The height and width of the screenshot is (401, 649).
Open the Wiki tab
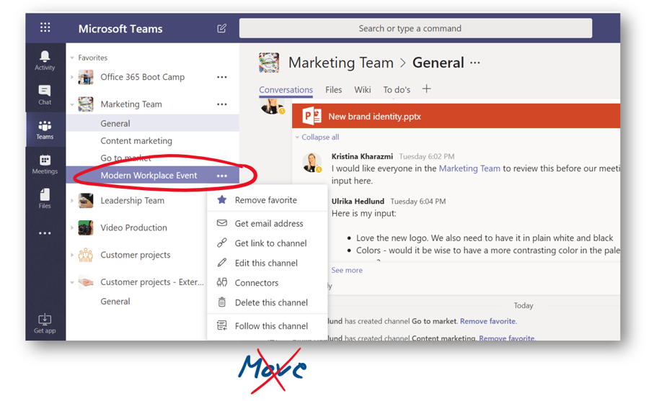(363, 90)
